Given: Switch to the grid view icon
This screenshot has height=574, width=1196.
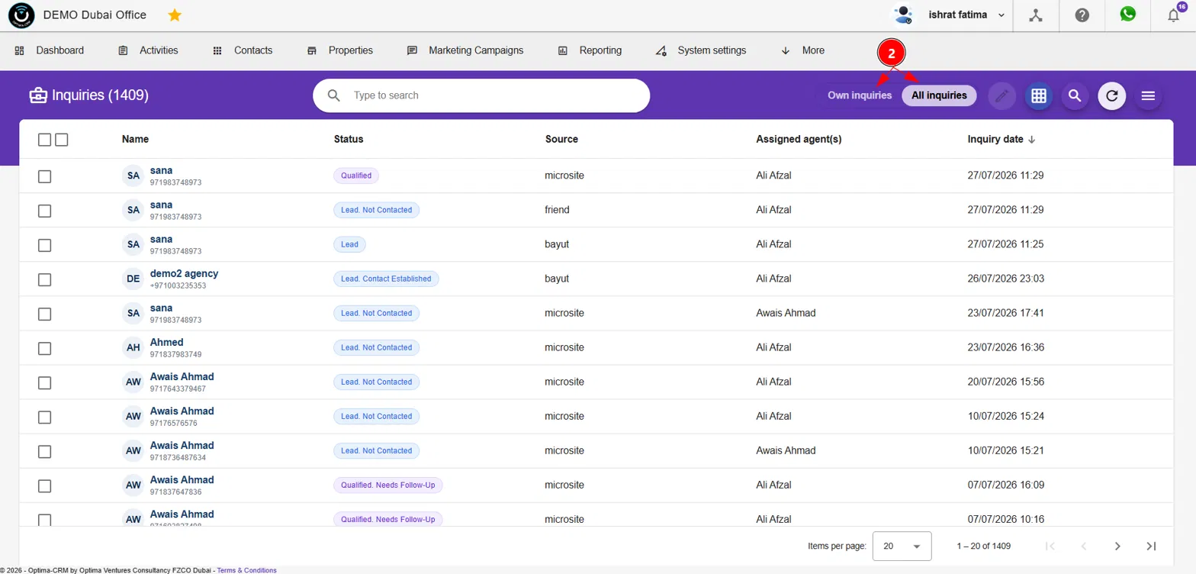Looking at the screenshot, I should click(x=1038, y=96).
